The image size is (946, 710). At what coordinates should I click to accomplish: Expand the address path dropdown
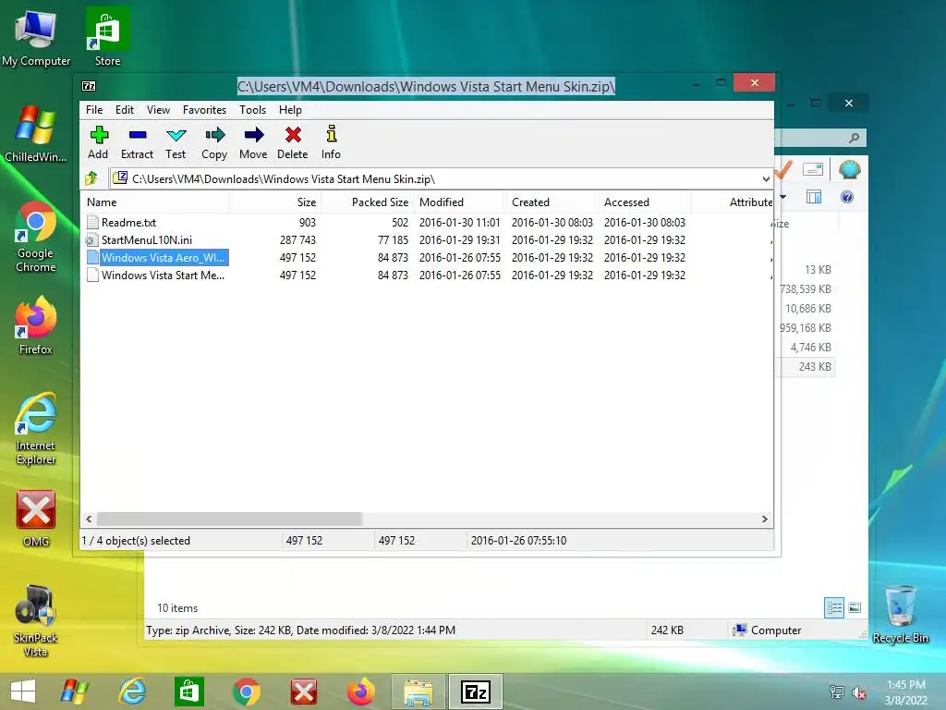[766, 178]
